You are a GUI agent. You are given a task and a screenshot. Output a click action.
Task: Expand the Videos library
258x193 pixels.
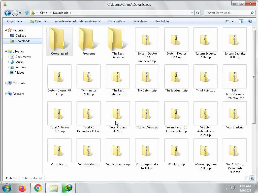point(8,73)
